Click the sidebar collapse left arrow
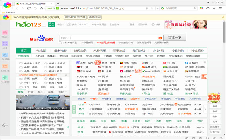The height and width of the screenshot is (140, 226). (4, 125)
